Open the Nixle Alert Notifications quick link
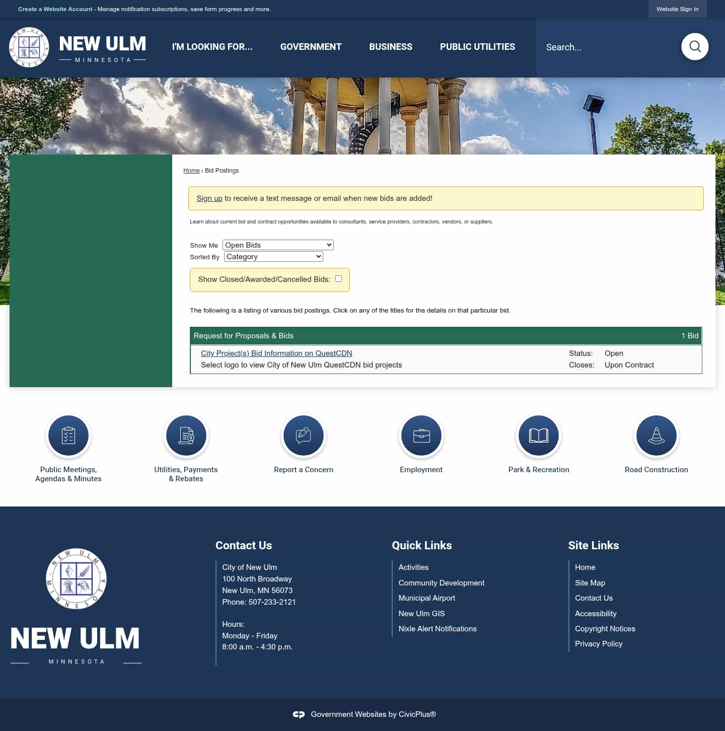 437,628
